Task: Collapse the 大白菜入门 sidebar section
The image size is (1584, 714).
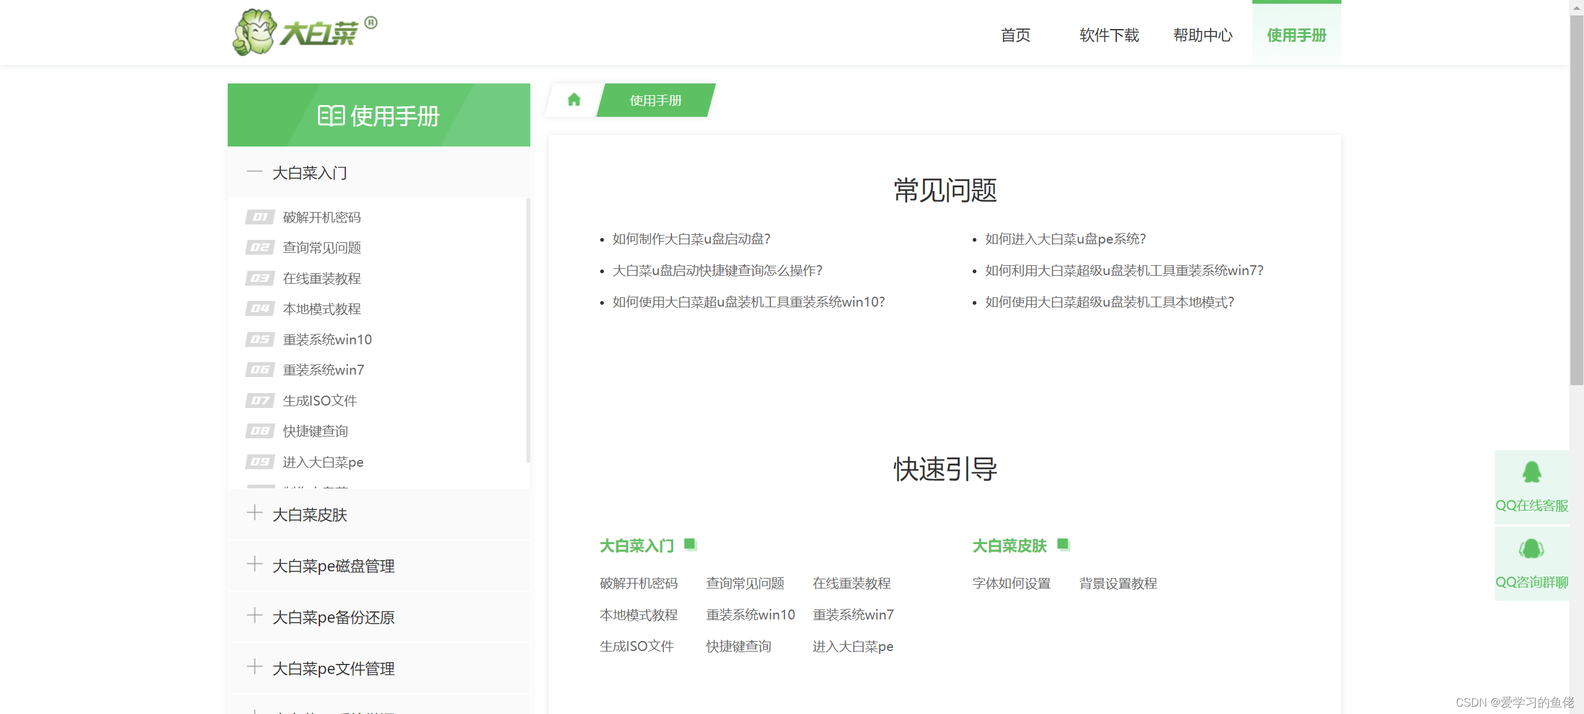Action: [379, 172]
